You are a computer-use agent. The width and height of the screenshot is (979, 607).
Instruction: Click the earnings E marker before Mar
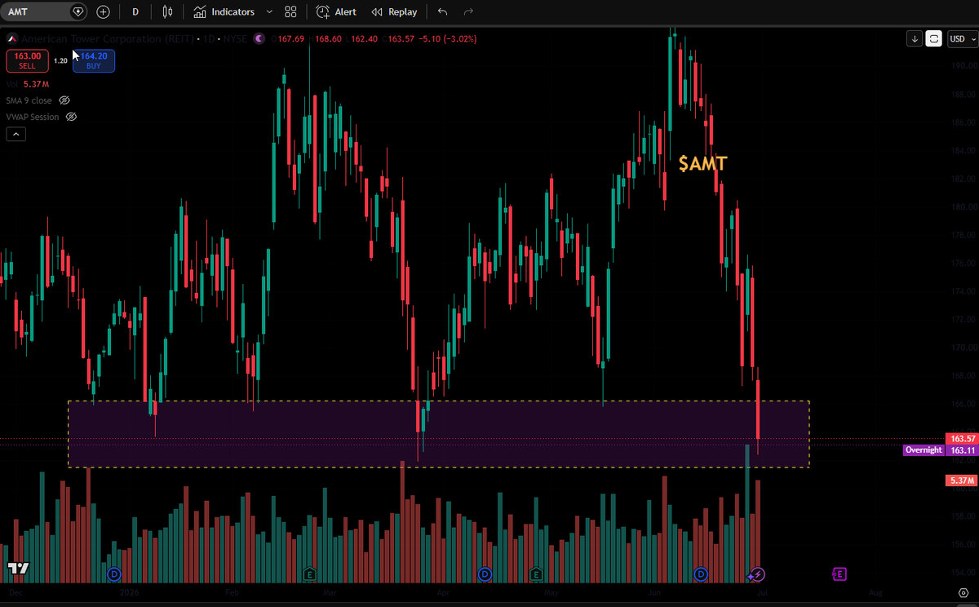pos(309,574)
